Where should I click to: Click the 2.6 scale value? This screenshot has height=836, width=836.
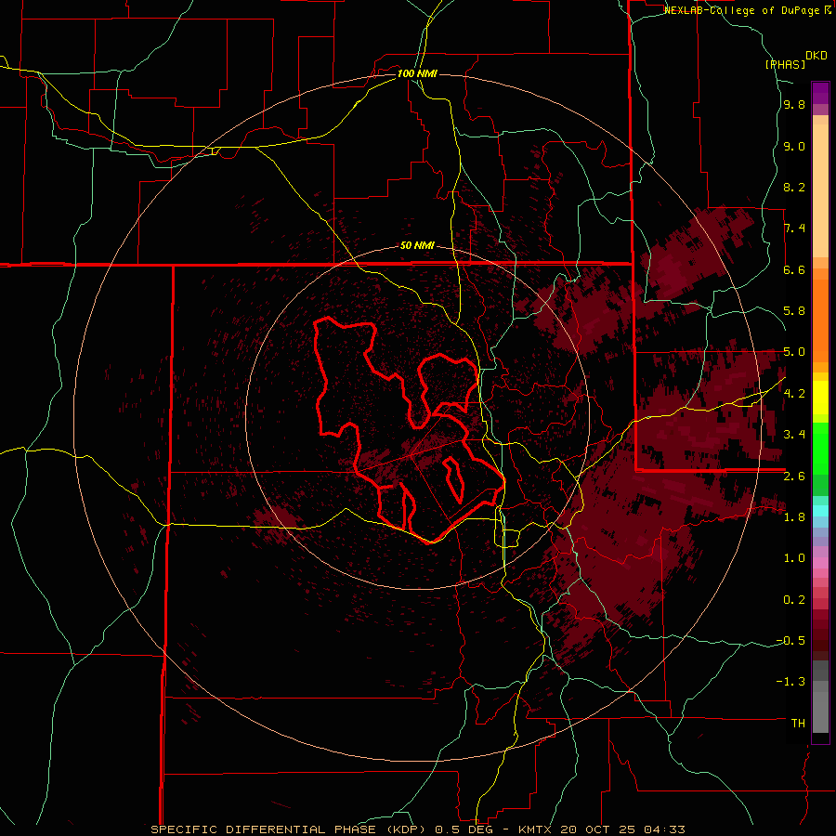(794, 476)
